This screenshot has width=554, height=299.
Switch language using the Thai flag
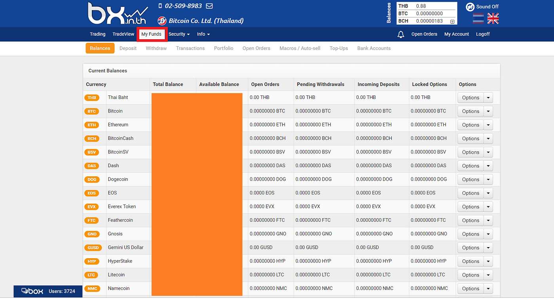(478, 18)
